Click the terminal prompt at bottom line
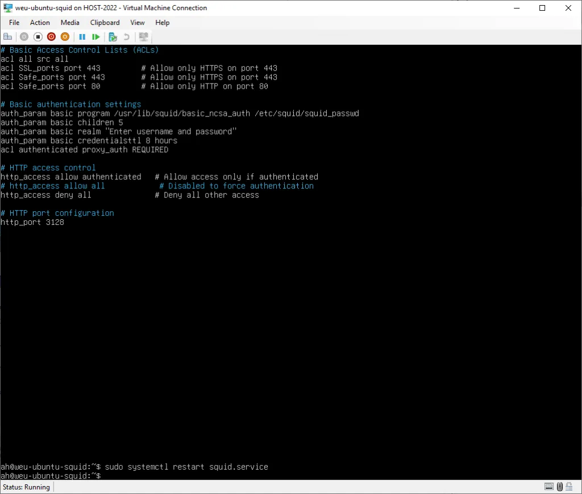The width and height of the screenshot is (582, 494). (51, 476)
